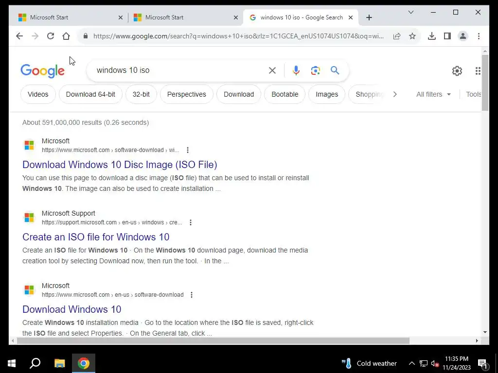Open options for en-us software-download result
Screen dimensions: 498x373
click(192, 295)
